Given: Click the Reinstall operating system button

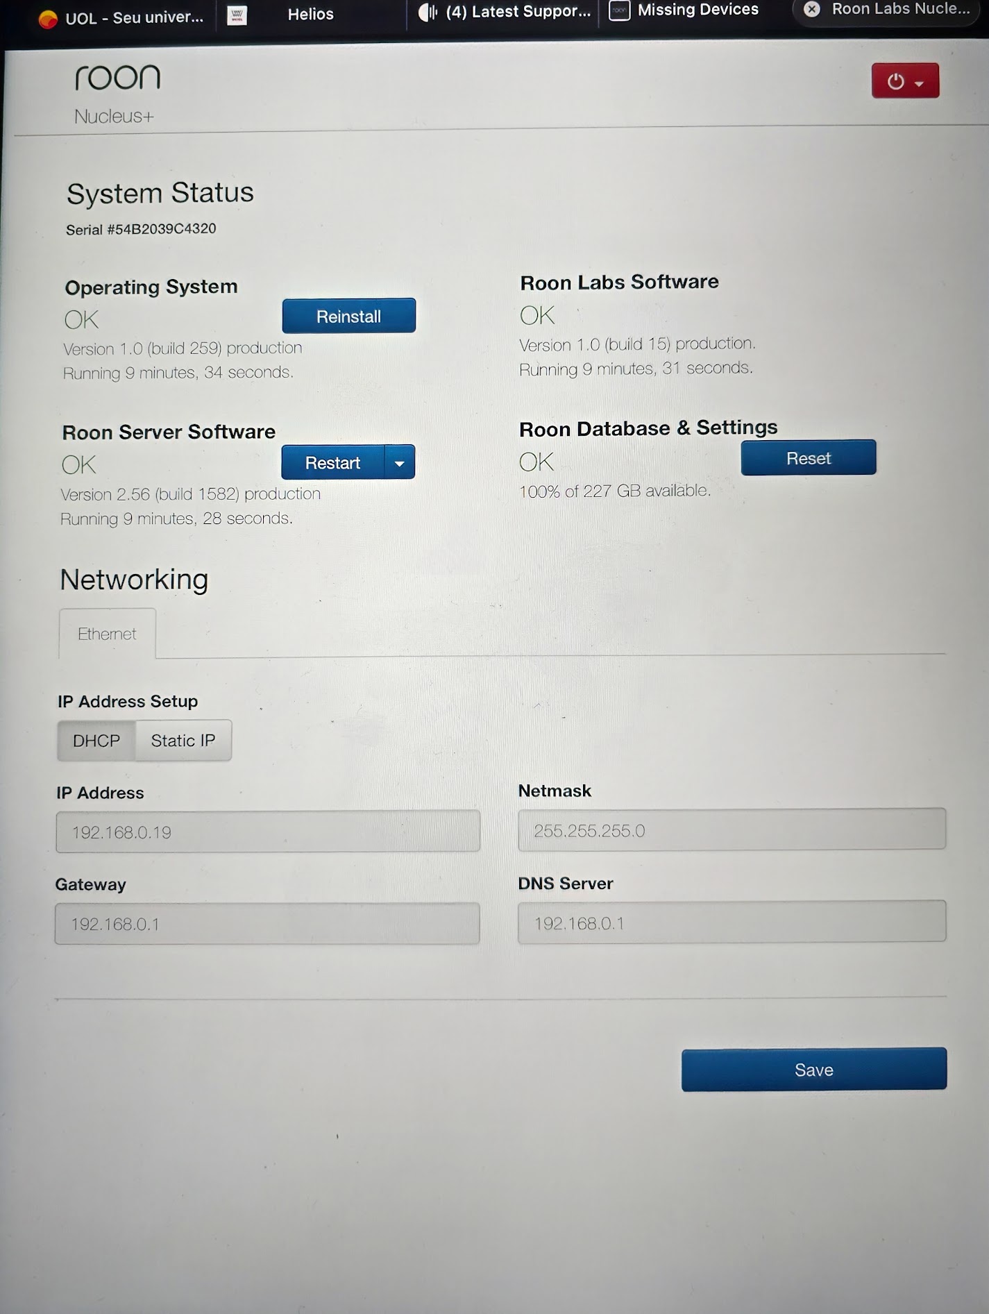Looking at the screenshot, I should tap(348, 316).
